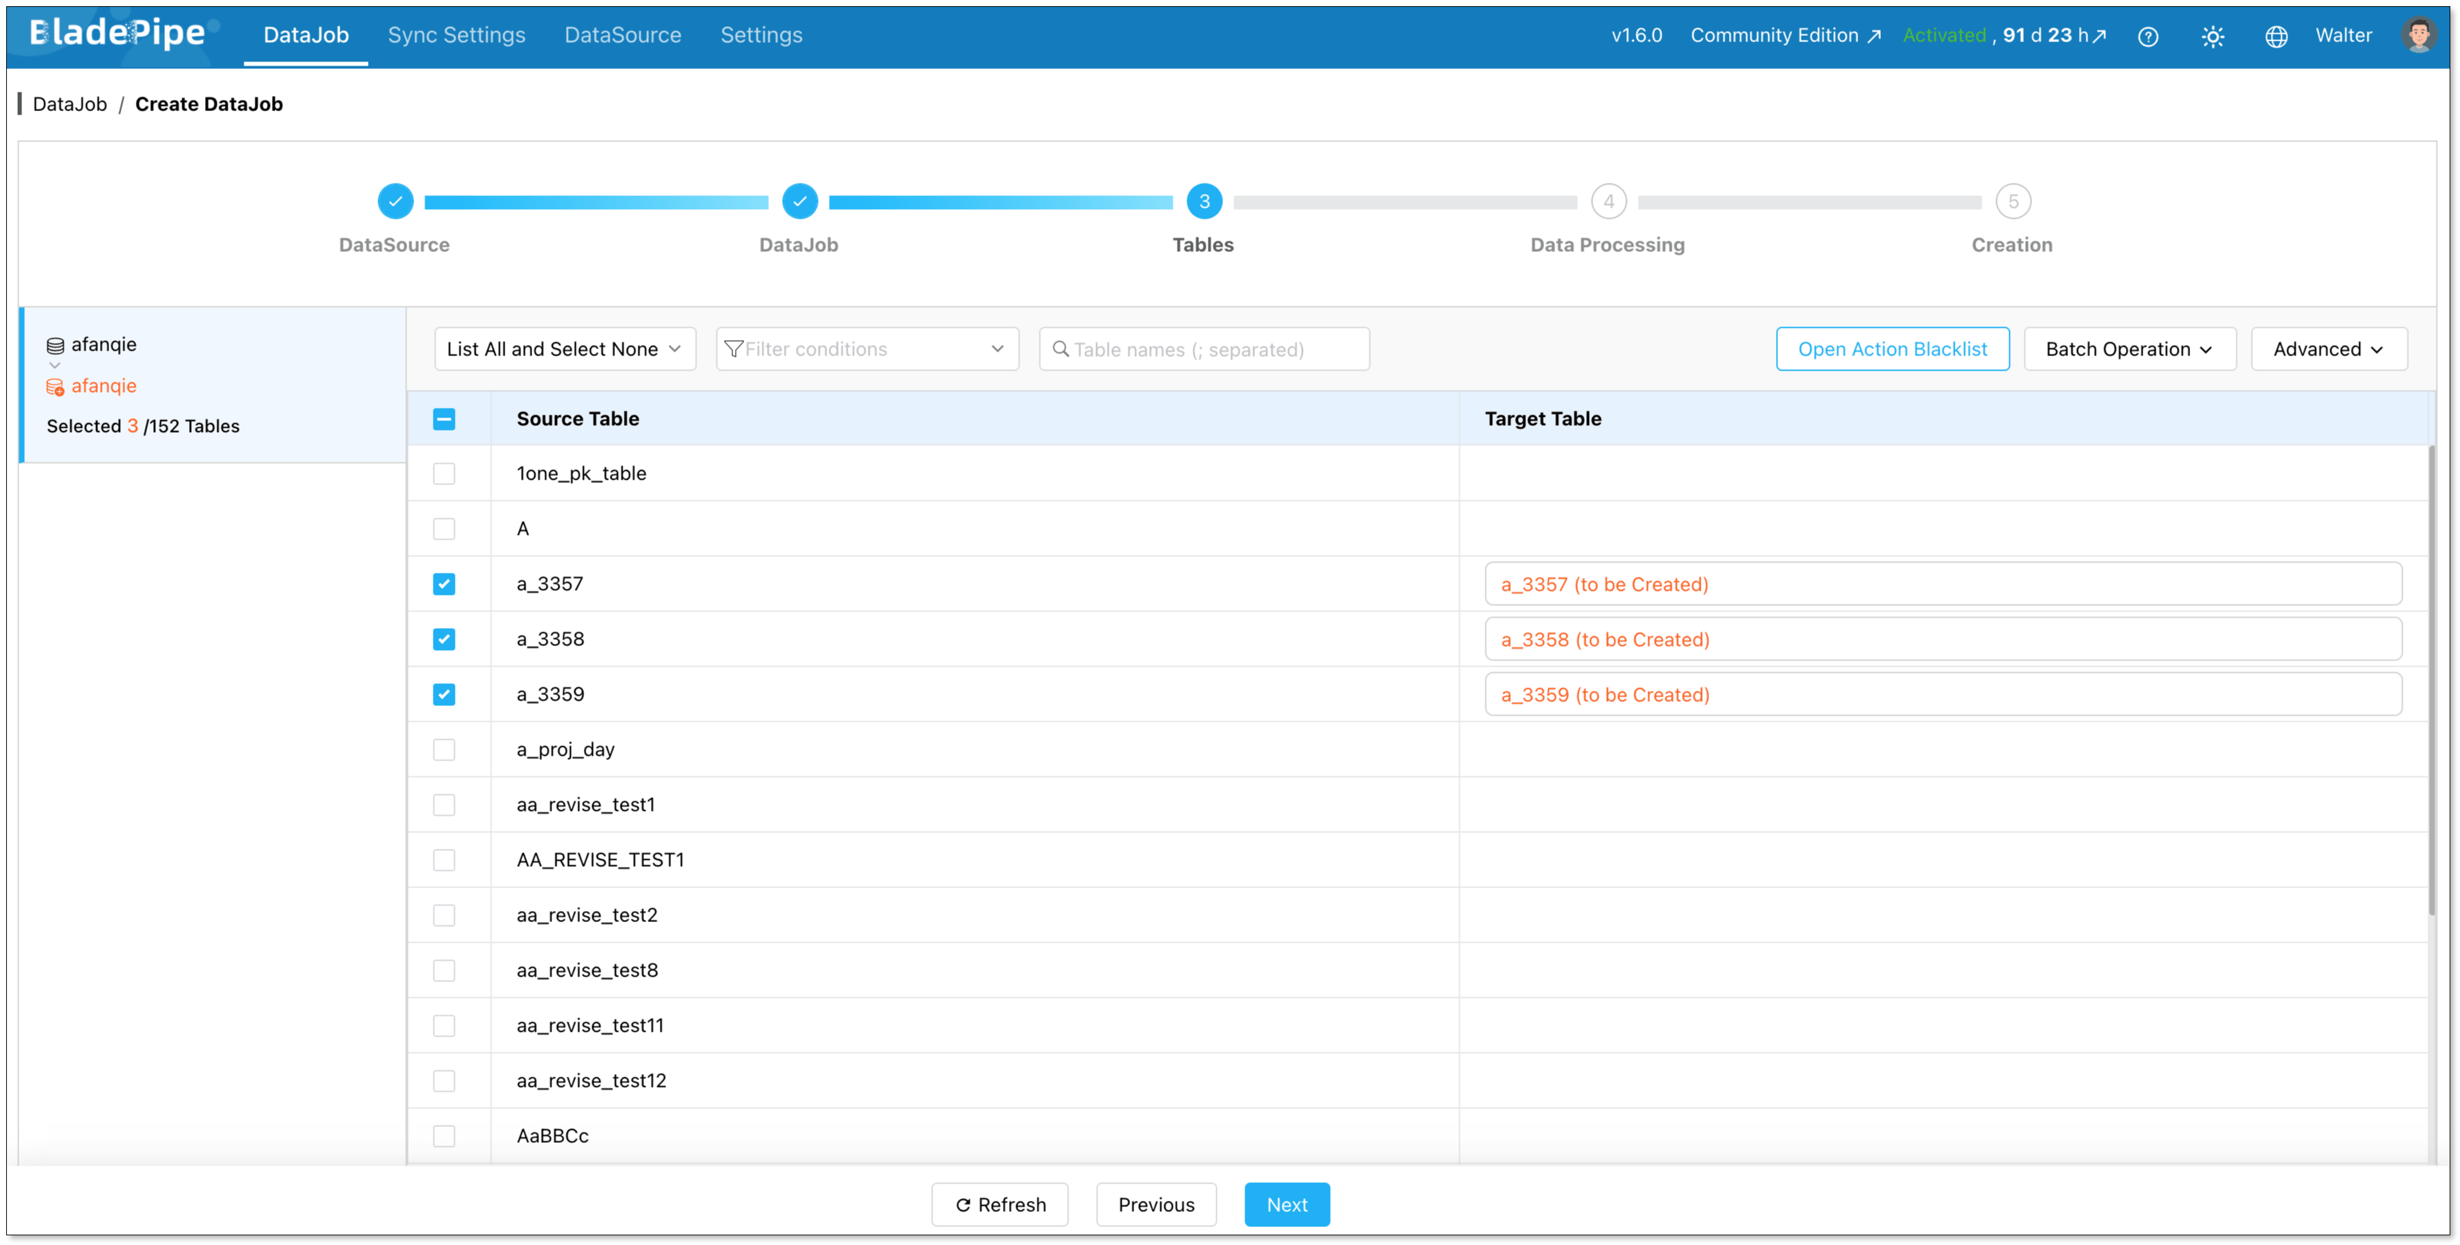Proceed with the Next button
Image resolution: width=2460 pixels, height=1245 pixels.
(x=1287, y=1205)
